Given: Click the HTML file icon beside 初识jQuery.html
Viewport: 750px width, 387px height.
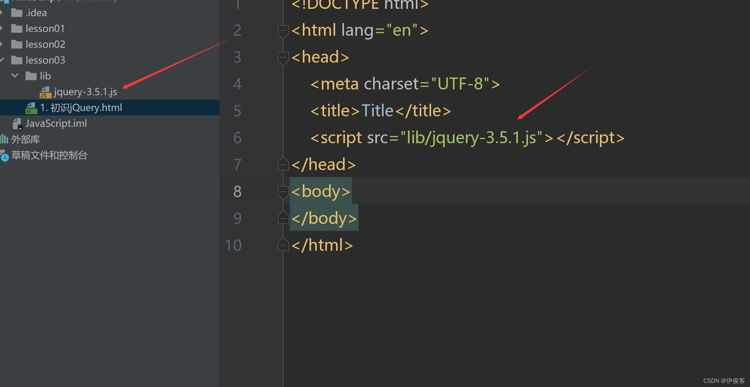Looking at the screenshot, I should click(x=31, y=108).
